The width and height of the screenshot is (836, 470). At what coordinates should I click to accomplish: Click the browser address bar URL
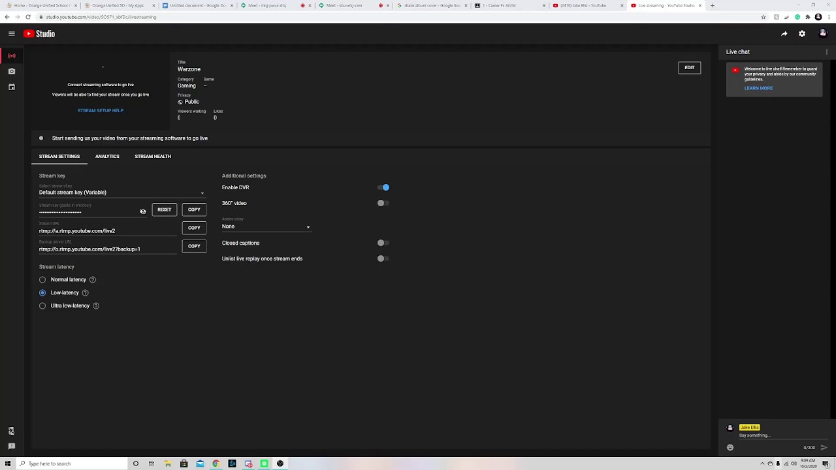click(x=101, y=17)
